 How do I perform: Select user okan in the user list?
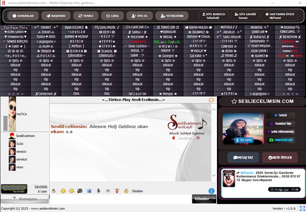(19, 167)
